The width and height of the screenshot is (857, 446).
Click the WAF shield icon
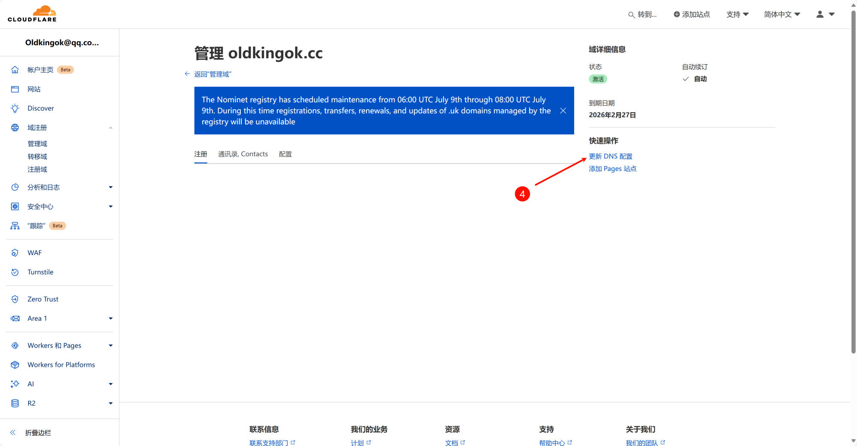coord(15,253)
